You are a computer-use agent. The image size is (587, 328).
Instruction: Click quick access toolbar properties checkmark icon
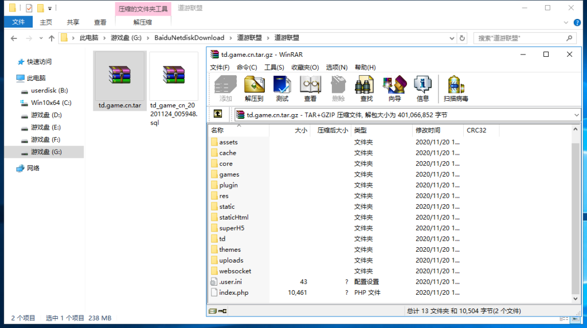pos(29,8)
